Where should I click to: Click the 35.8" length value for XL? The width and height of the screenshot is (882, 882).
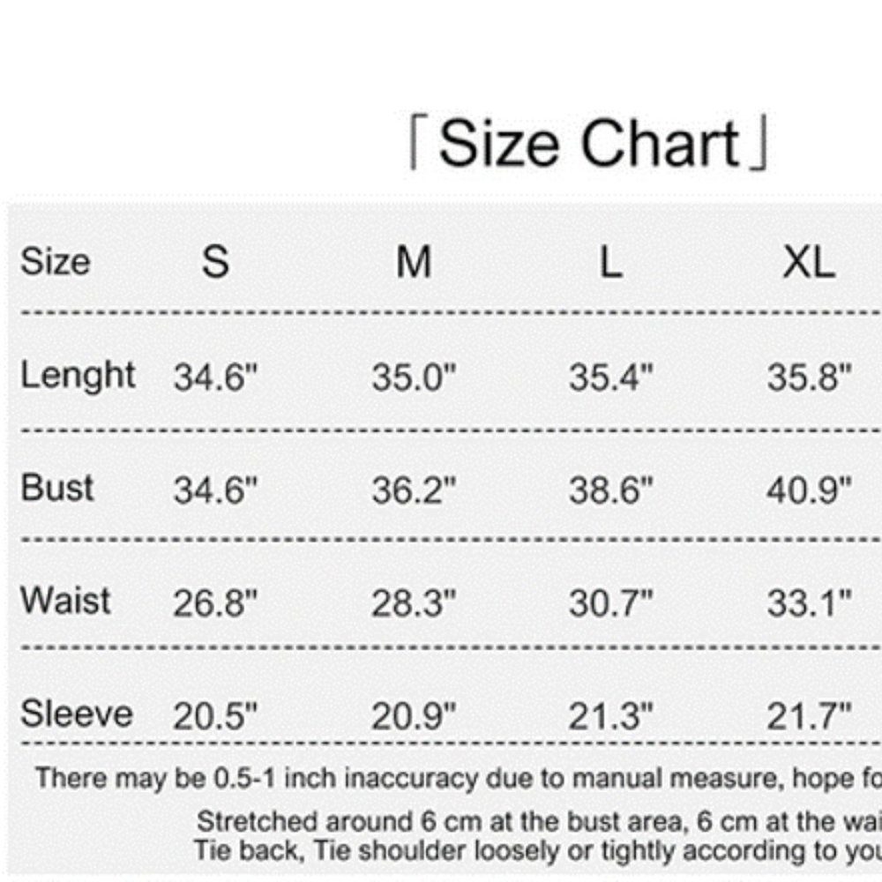pos(810,377)
